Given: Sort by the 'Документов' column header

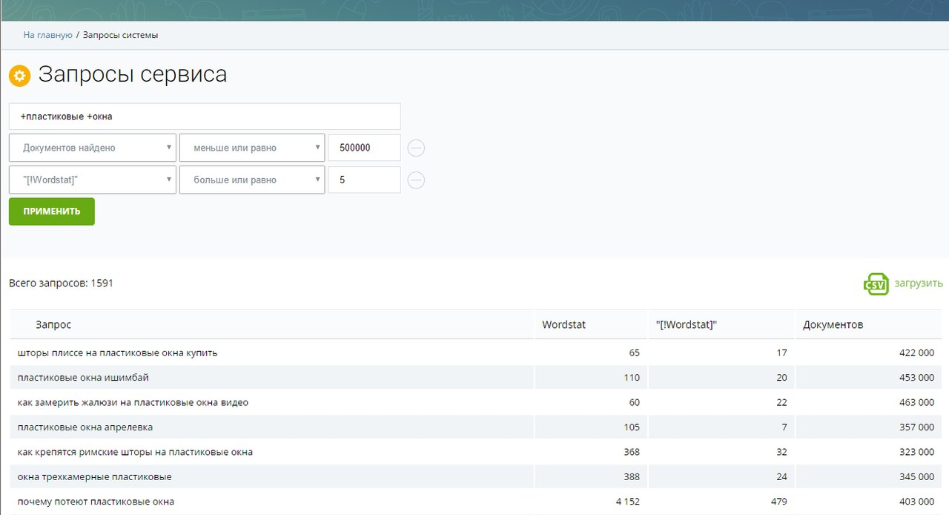Looking at the screenshot, I should [x=833, y=325].
